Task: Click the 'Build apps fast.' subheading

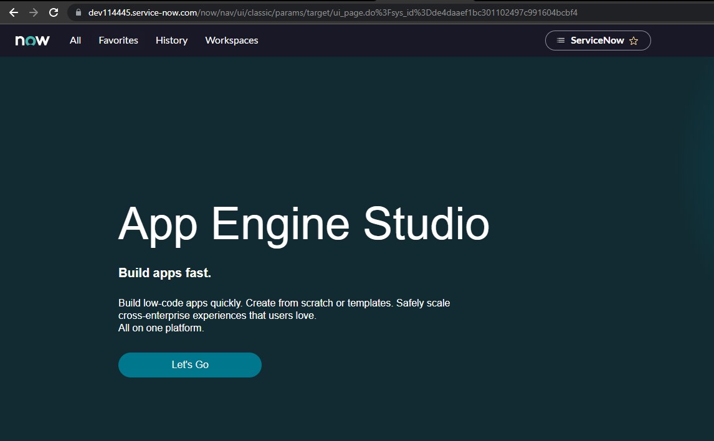Action: click(164, 273)
